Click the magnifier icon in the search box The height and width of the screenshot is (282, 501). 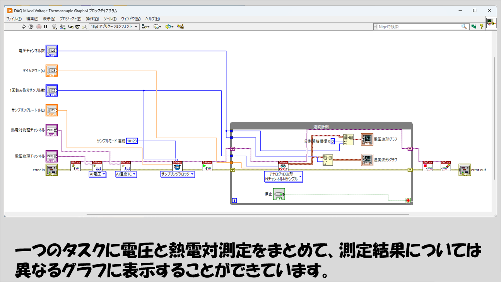465,27
